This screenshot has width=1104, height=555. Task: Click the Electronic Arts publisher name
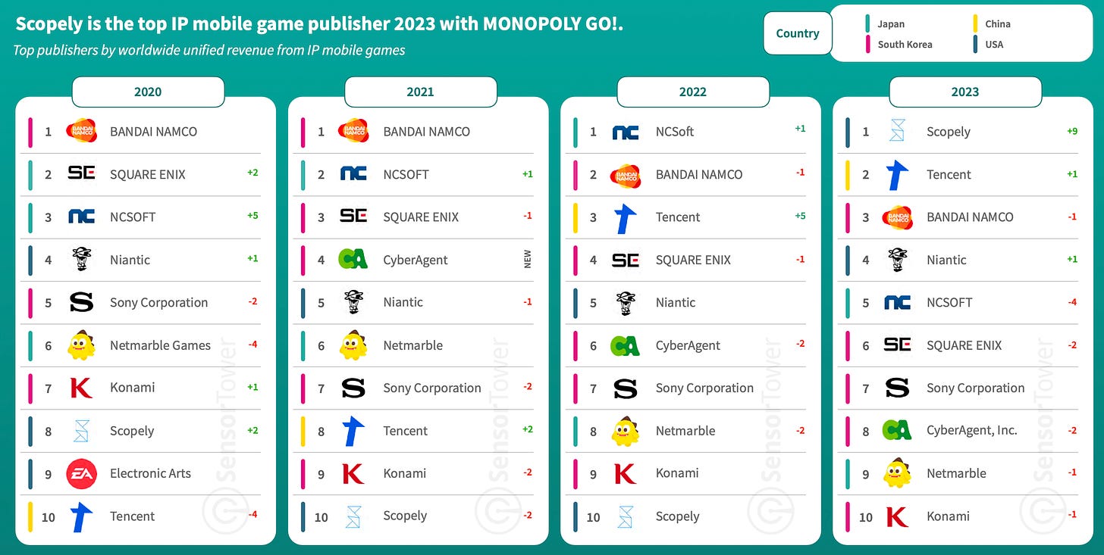point(150,474)
